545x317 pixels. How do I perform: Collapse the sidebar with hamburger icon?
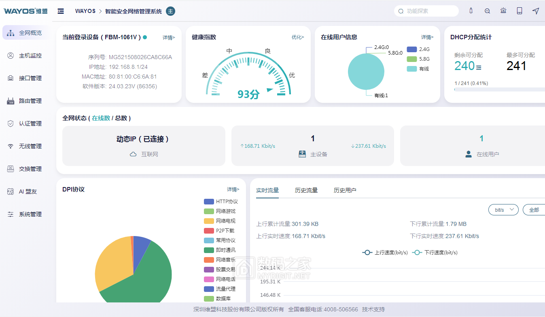pos(61,11)
